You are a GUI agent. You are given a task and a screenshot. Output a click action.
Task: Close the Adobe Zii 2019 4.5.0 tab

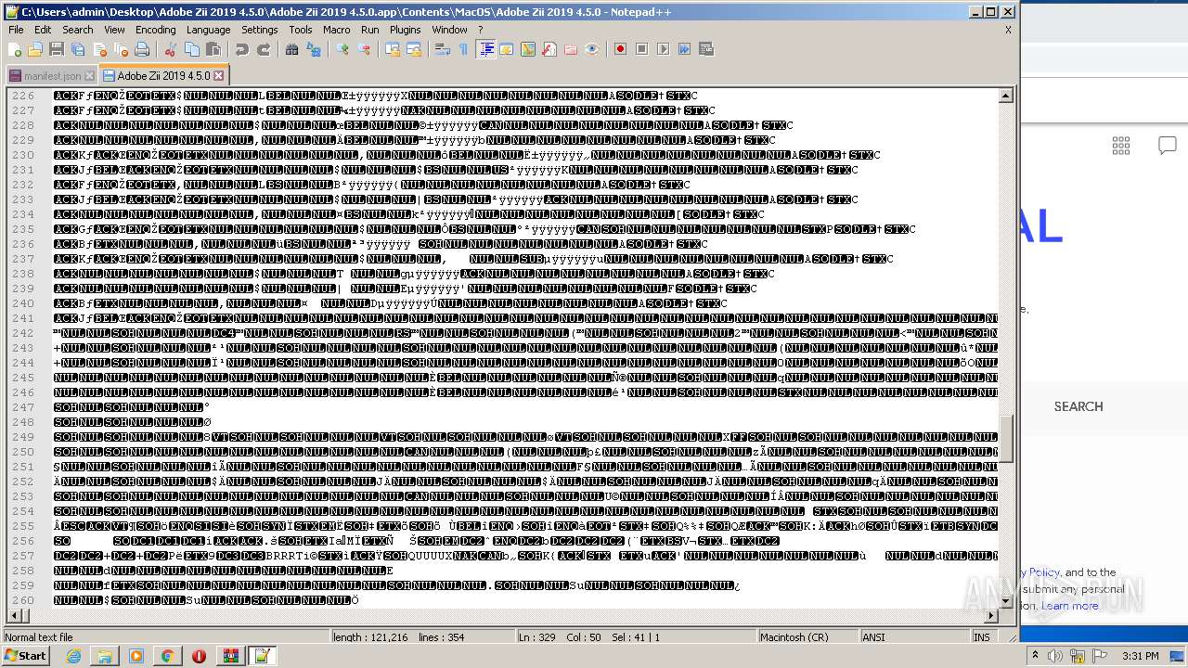point(218,75)
